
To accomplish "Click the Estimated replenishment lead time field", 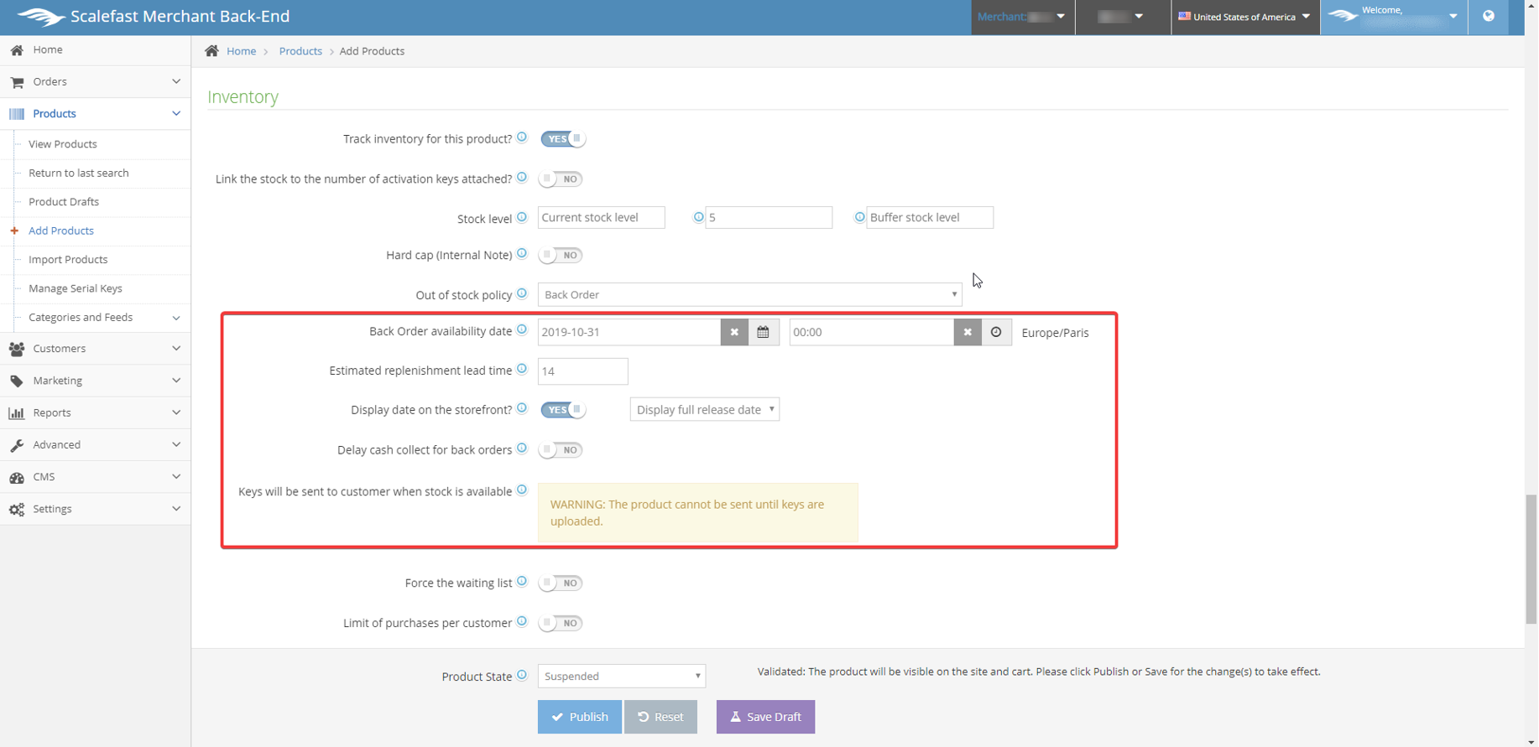I will click(582, 371).
